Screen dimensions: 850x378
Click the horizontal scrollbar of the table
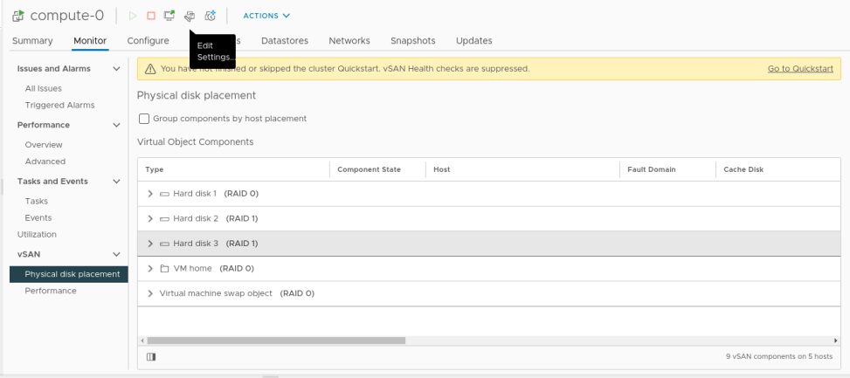[x=276, y=340]
